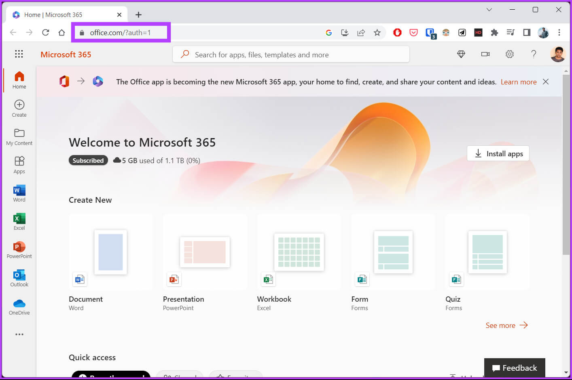572x380 pixels.
Task: Open the Pocket extension
Action: coord(413,33)
